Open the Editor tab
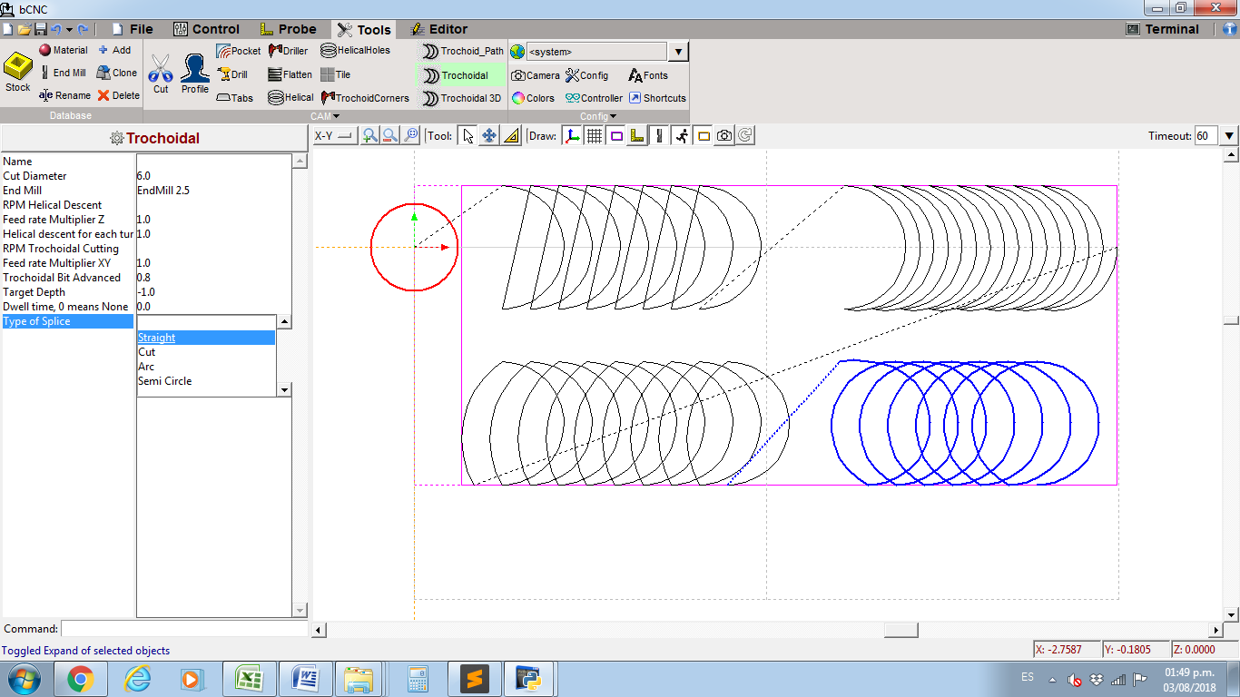 438,29
